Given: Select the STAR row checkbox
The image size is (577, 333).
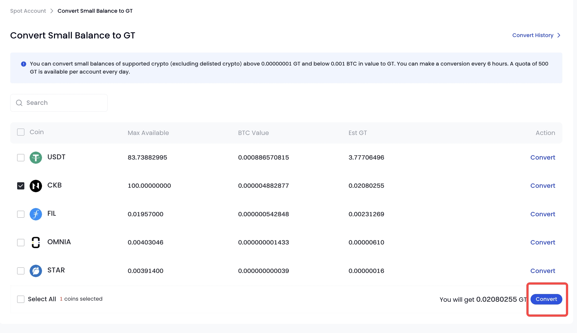Looking at the screenshot, I should click(x=21, y=271).
